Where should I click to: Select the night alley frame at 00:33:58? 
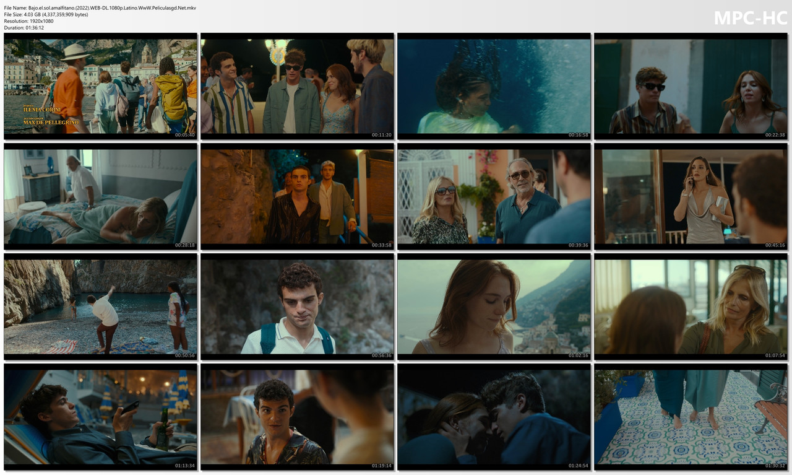297,196
